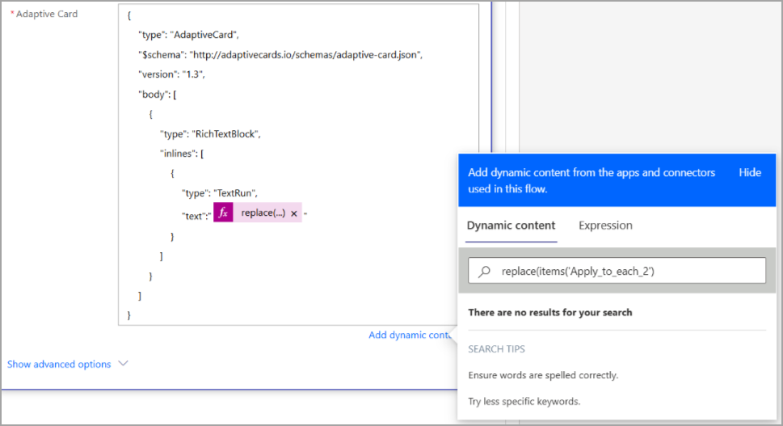Click the Add dynamic content link
The height and width of the screenshot is (426, 783).
(x=409, y=335)
